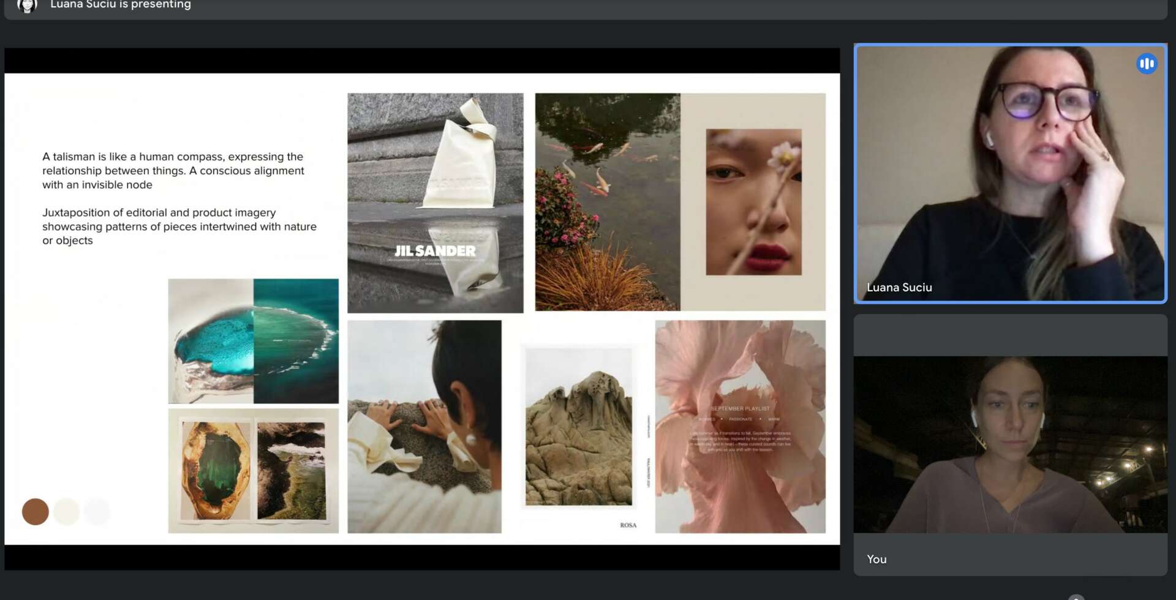The height and width of the screenshot is (600, 1176).
Task: Click the "Luana Suciu" name label
Action: pyautogui.click(x=899, y=287)
